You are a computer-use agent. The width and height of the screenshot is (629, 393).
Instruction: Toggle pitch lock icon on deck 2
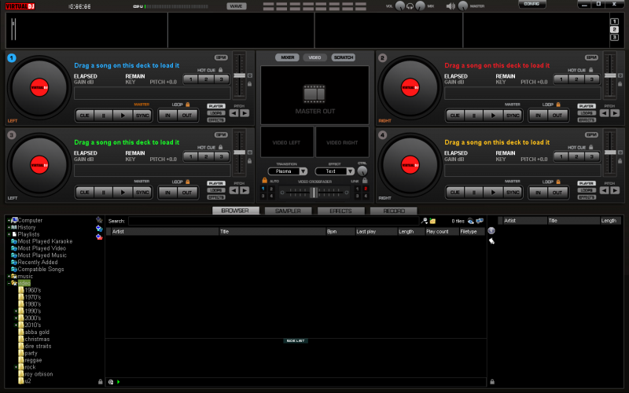click(x=620, y=84)
